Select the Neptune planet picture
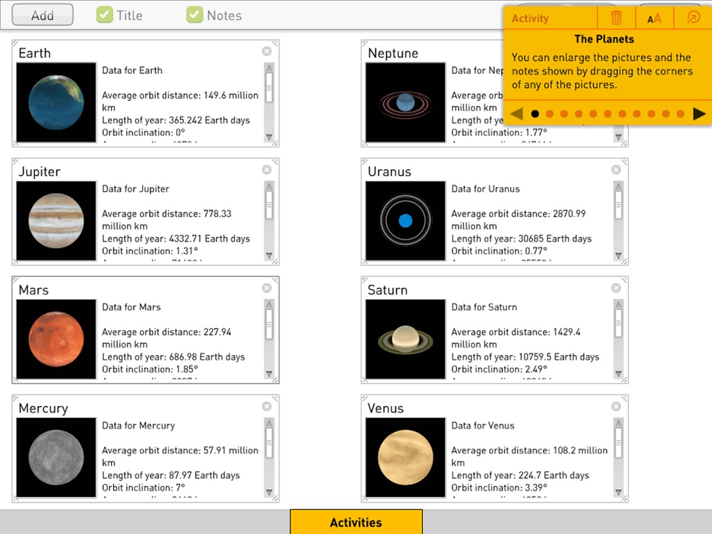 coord(406,103)
